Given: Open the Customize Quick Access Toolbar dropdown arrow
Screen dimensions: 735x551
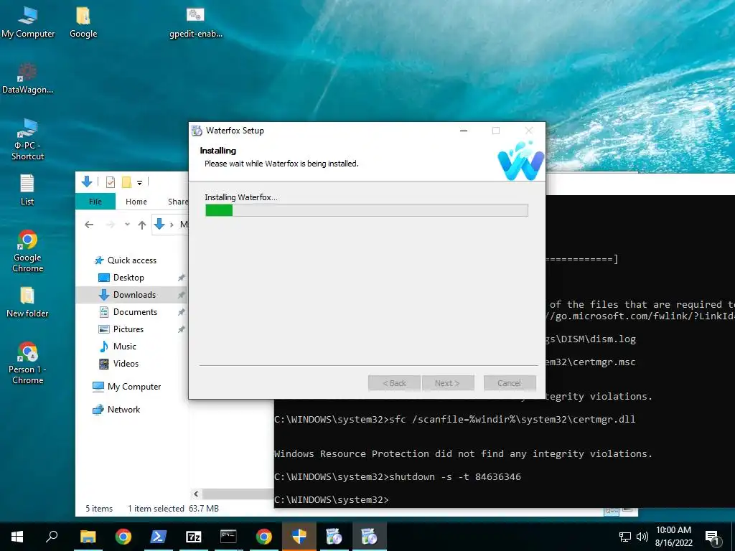Looking at the screenshot, I should (x=140, y=182).
